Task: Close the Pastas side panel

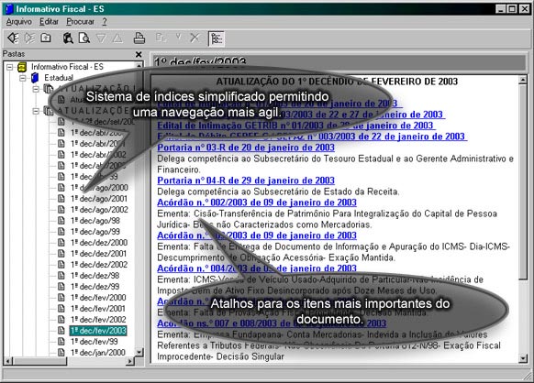Action: (139, 54)
